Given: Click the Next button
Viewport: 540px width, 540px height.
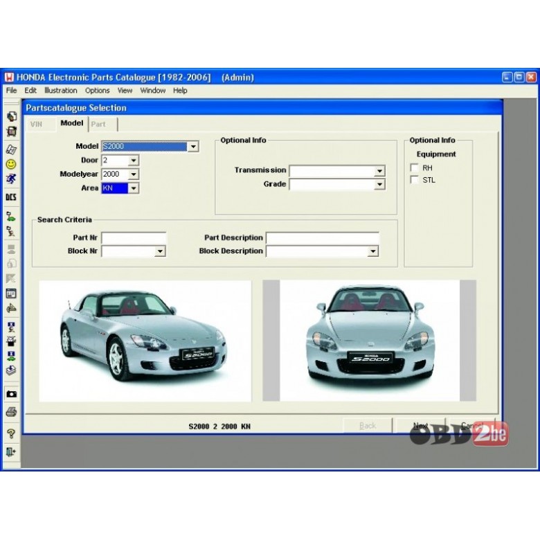Looking at the screenshot, I should click(420, 426).
